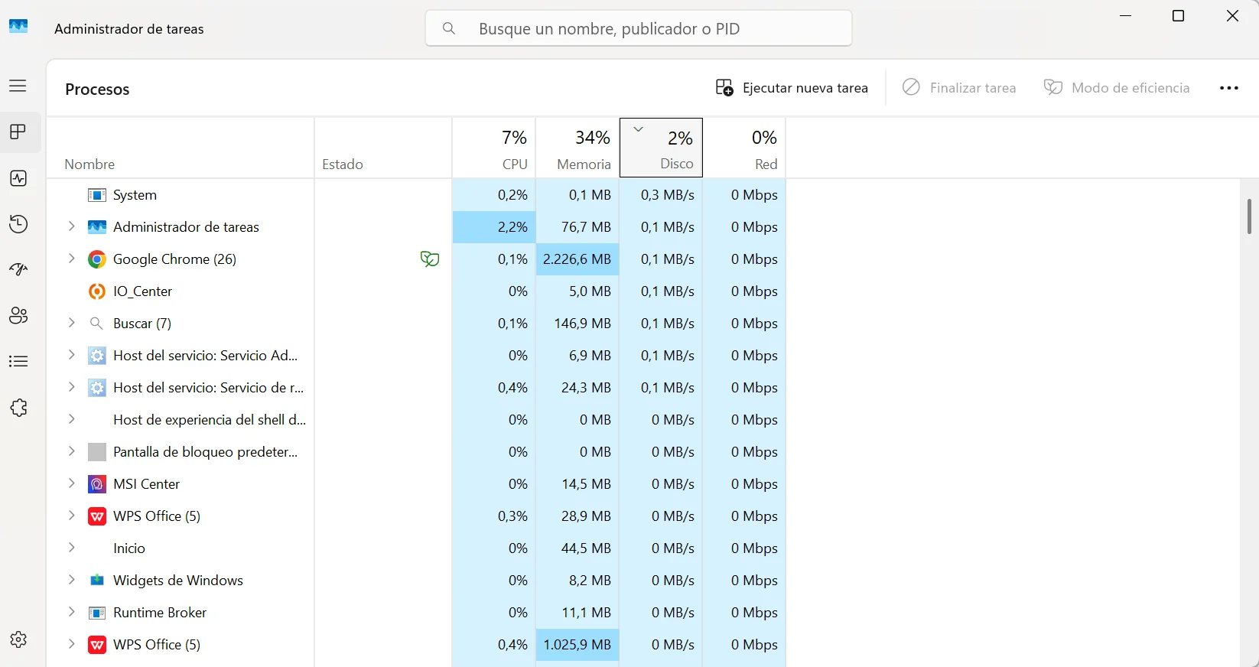Click the process search input field

(639, 28)
